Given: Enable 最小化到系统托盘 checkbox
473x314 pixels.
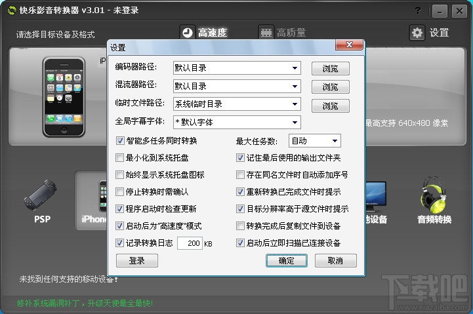Looking at the screenshot, I should click(x=120, y=157).
